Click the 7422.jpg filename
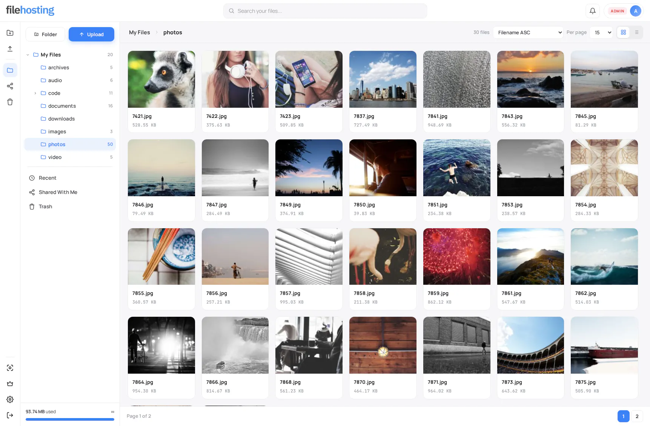 217,116
